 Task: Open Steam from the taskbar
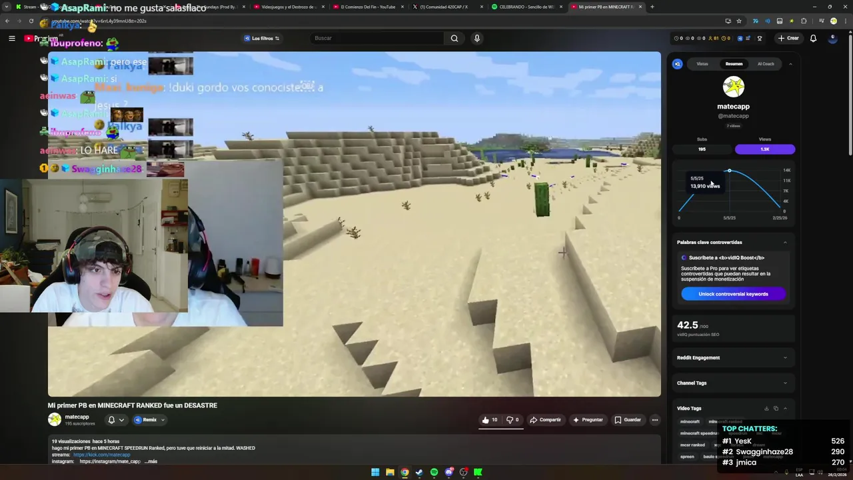pos(419,472)
